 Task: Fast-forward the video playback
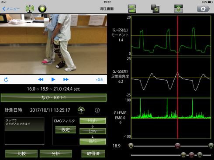(66, 79)
